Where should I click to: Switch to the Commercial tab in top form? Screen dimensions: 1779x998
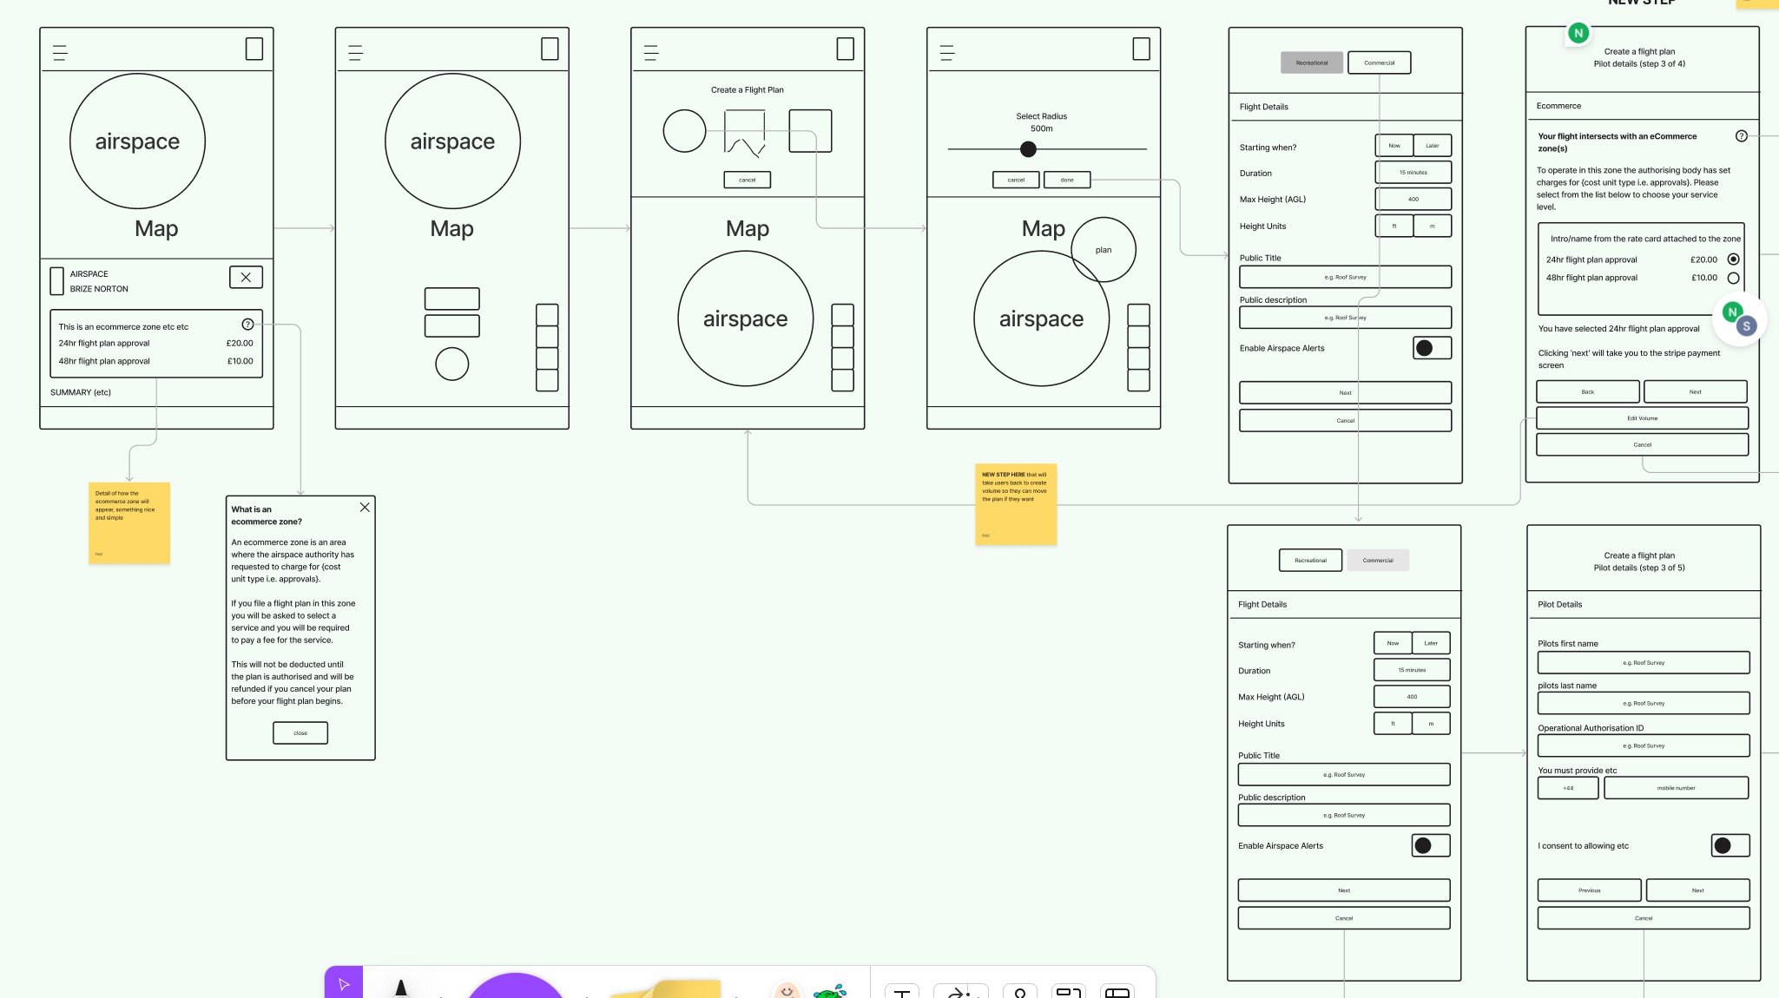click(x=1379, y=62)
